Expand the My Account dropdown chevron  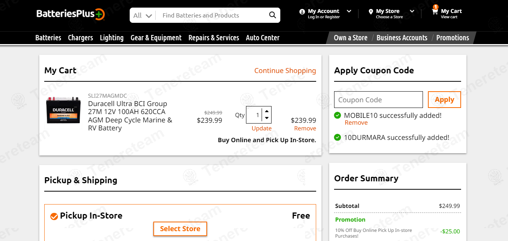click(349, 11)
